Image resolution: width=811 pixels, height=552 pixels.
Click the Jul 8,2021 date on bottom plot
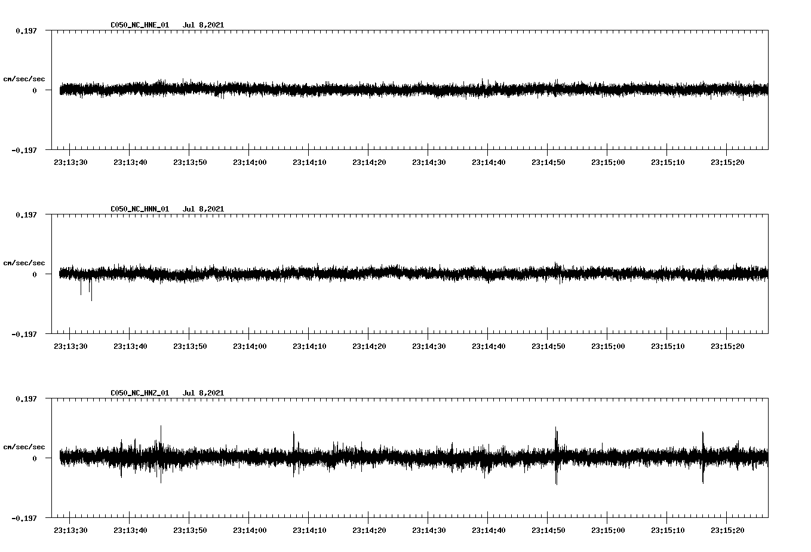coord(204,392)
